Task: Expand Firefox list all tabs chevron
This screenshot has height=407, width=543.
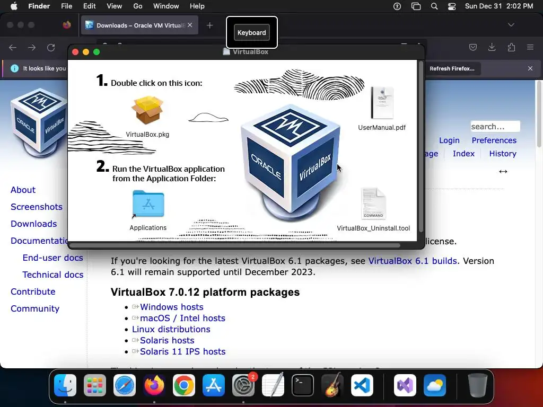Action: pos(511,25)
